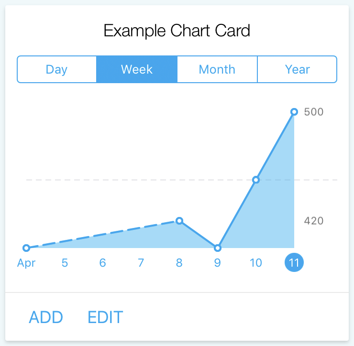Click the data point above label 8

179,221
